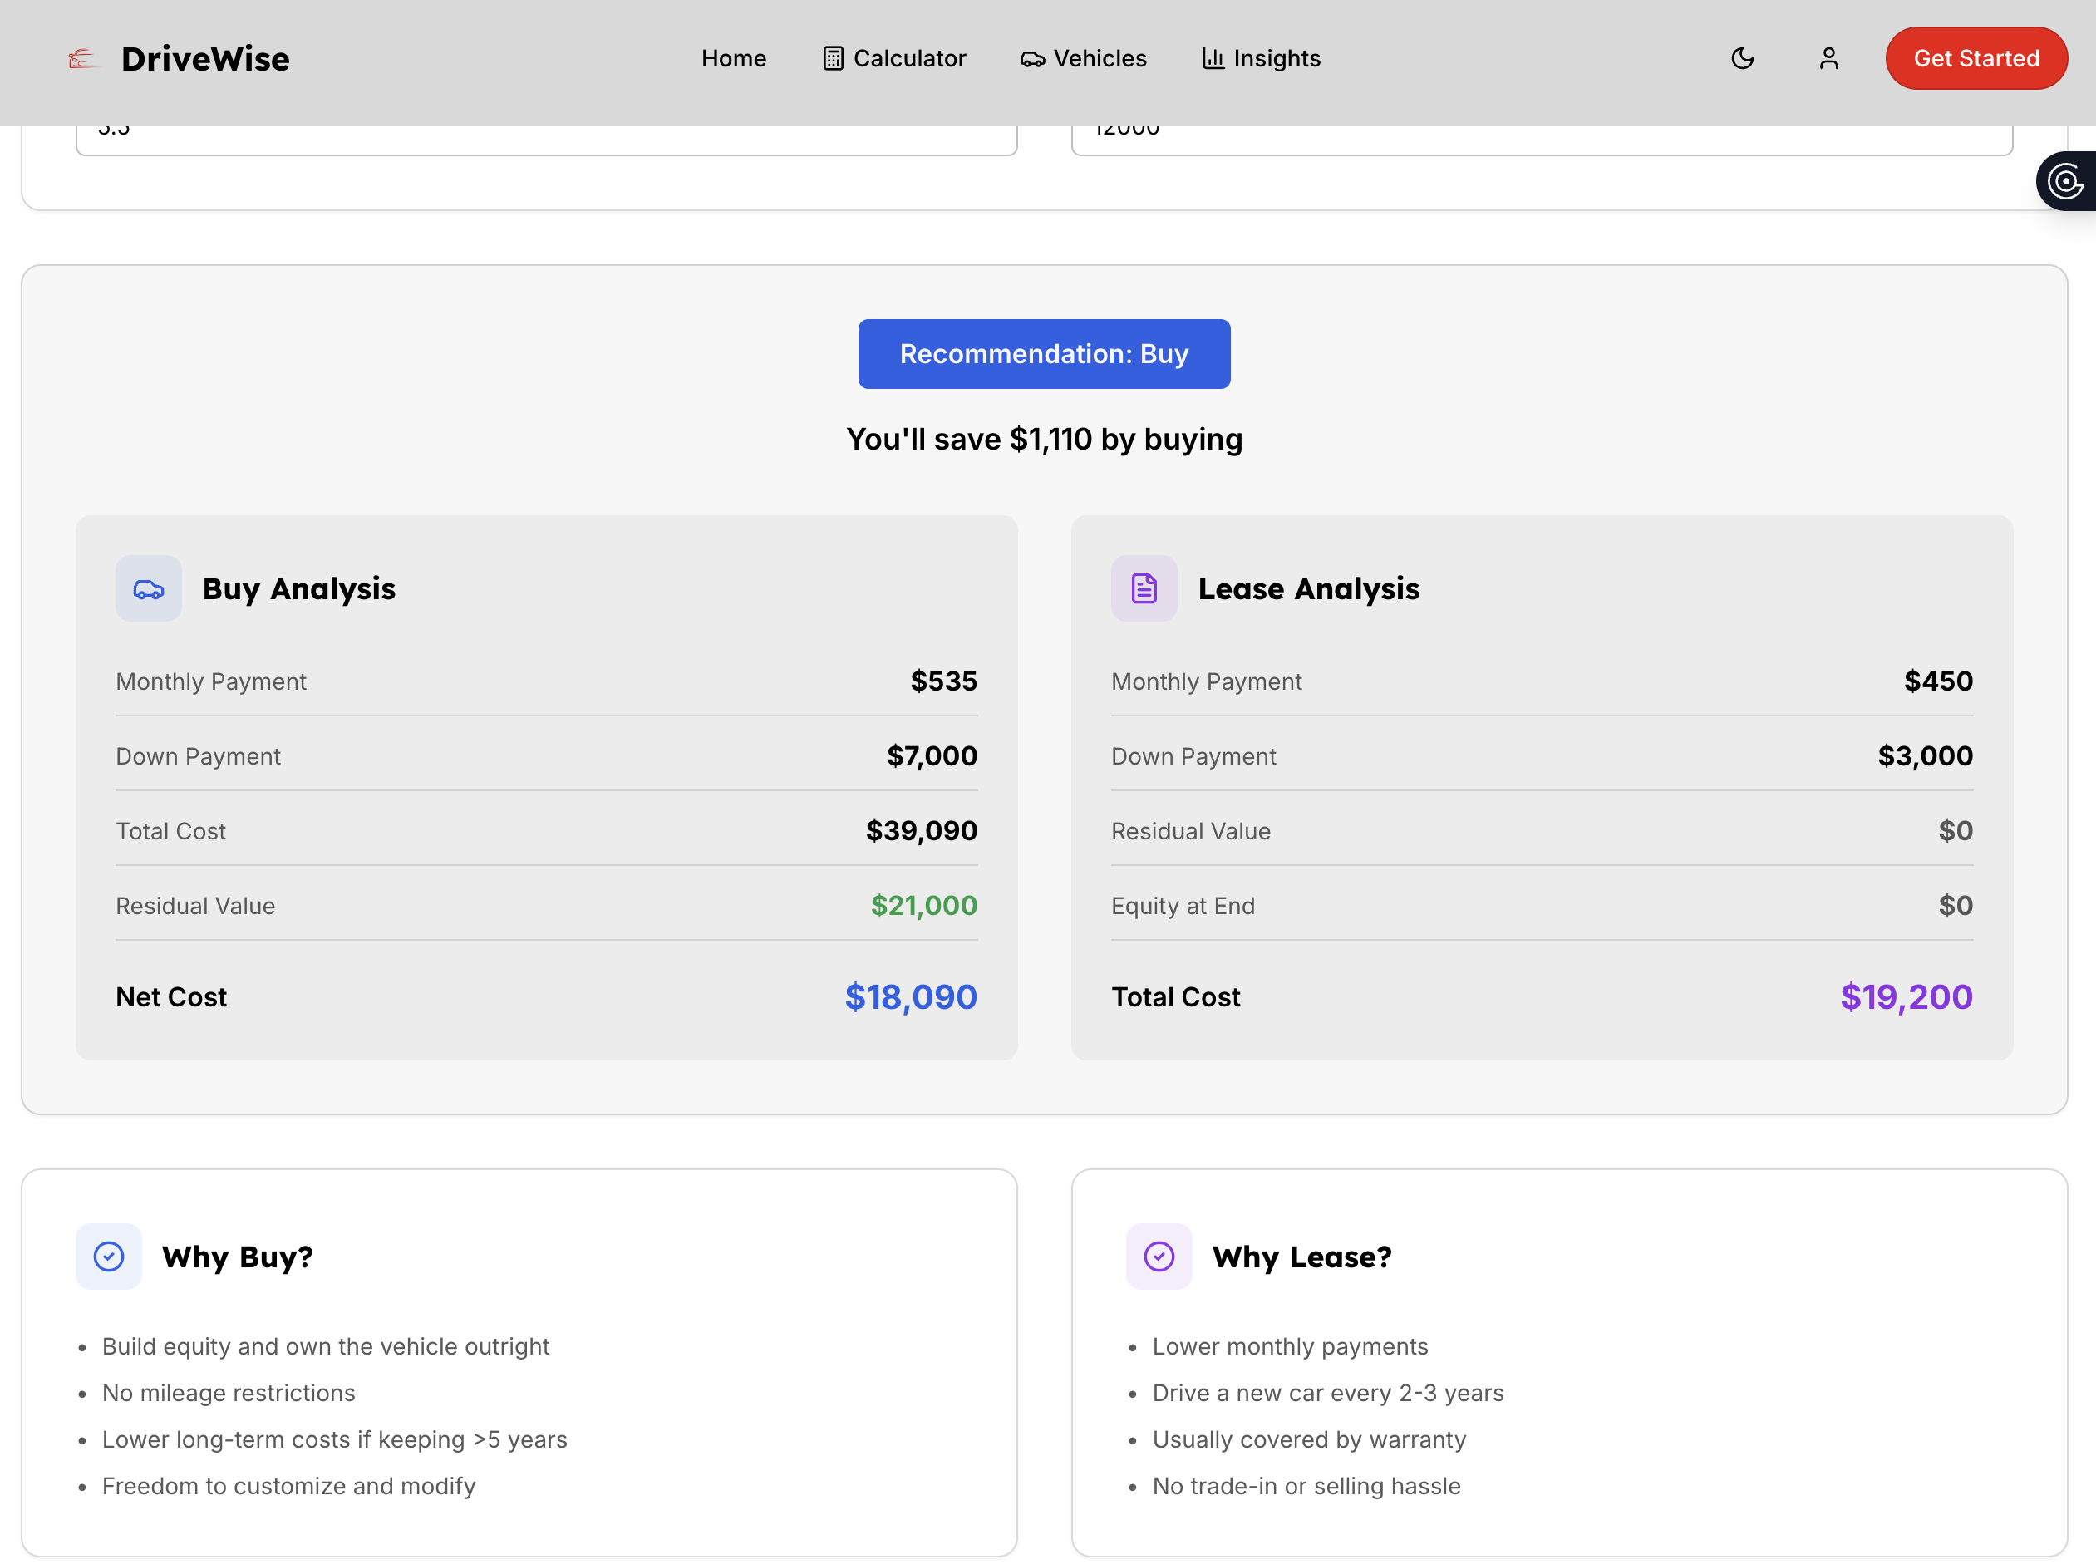The width and height of the screenshot is (2096, 1564).
Task: Click the calculator icon in the navigation
Action: click(832, 59)
